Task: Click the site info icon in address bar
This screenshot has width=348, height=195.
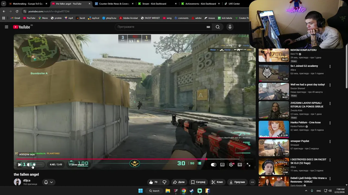Action: pos(25,11)
